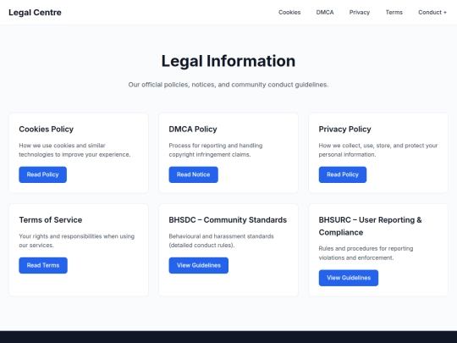Image resolution: width=457 pixels, height=343 pixels.
Task: Open Read Terms in Terms of Service
Action: click(x=43, y=265)
